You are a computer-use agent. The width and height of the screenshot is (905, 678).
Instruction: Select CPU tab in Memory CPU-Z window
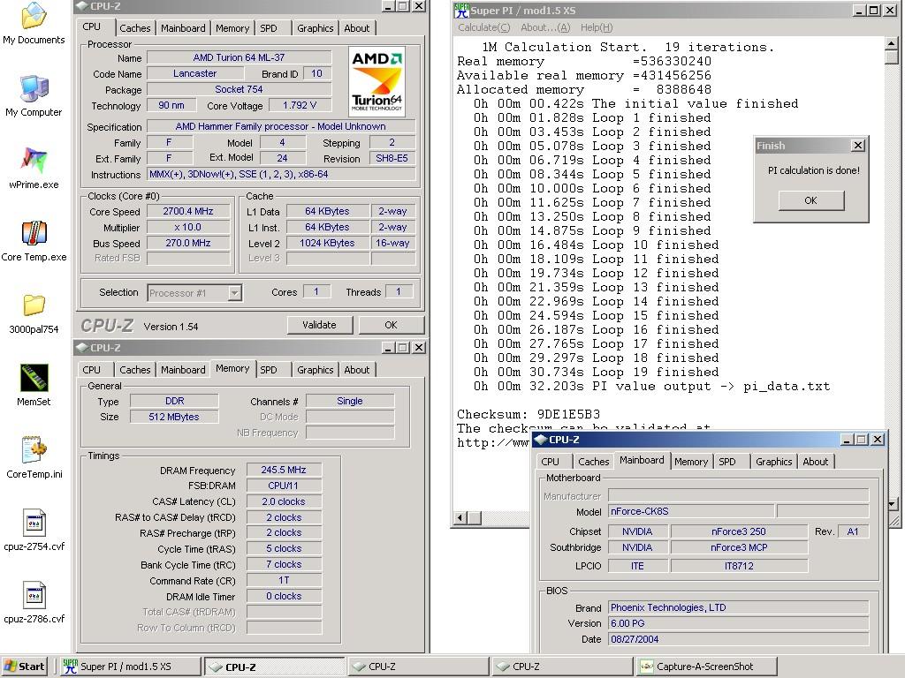click(91, 370)
